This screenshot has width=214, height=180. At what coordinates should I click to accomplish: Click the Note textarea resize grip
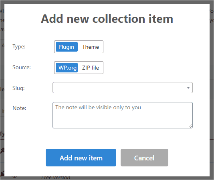(x=190, y=126)
